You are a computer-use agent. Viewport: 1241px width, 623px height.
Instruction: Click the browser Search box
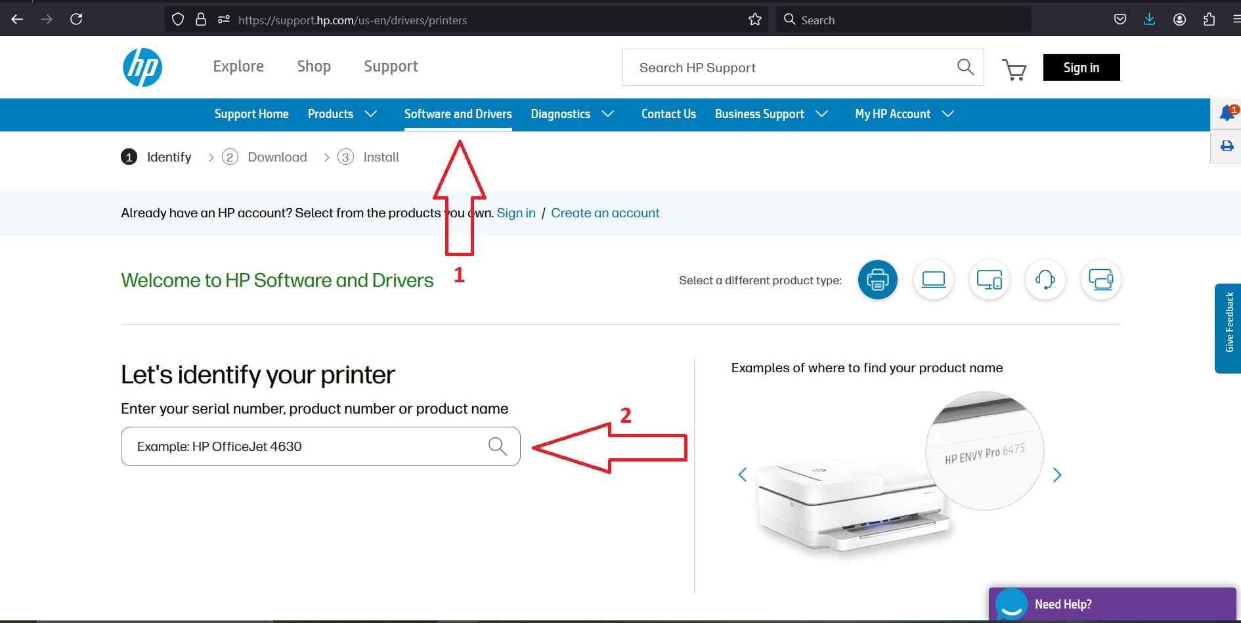coord(904,20)
